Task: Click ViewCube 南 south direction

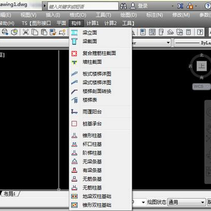Action: [x=202, y=78]
